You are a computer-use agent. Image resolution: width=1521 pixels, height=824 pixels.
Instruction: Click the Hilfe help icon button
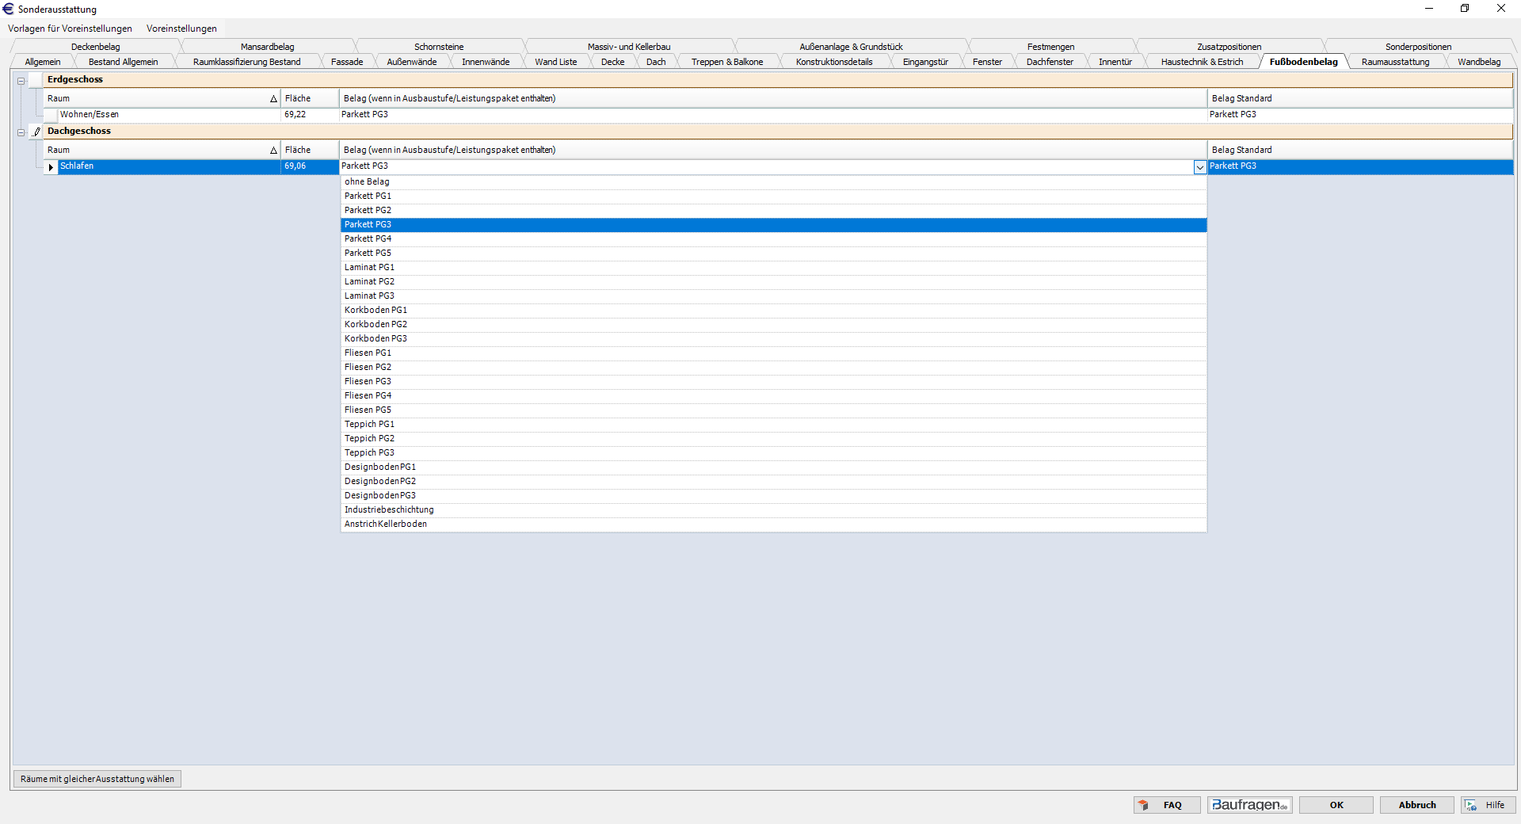1488,805
